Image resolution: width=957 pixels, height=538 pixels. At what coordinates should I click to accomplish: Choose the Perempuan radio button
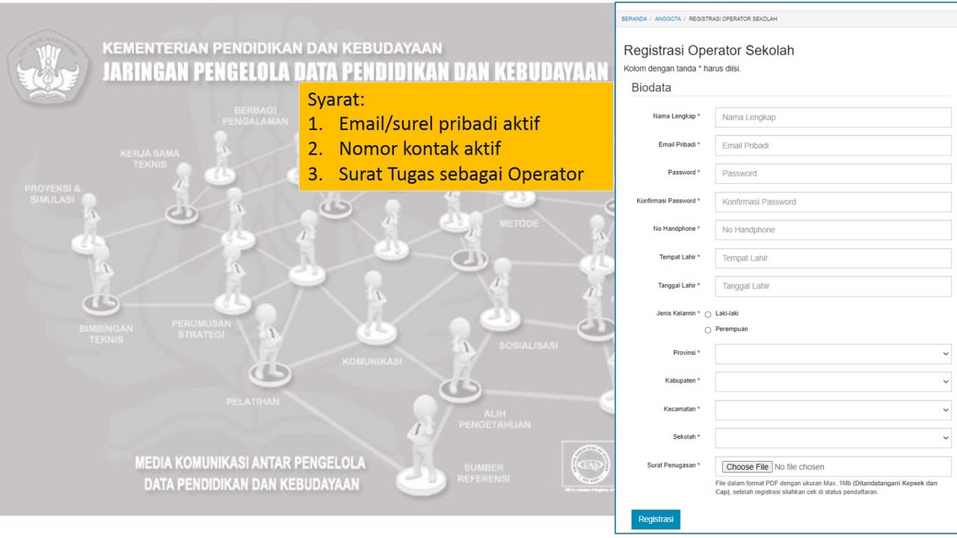coord(708,330)
